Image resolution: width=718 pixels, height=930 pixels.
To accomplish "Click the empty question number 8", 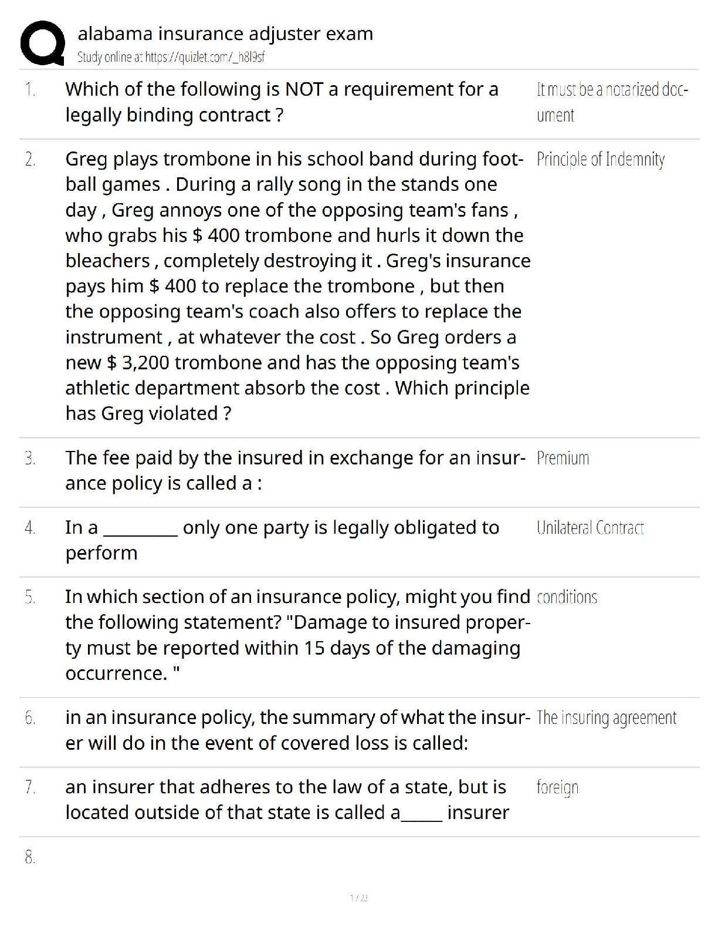I will 31,858.
